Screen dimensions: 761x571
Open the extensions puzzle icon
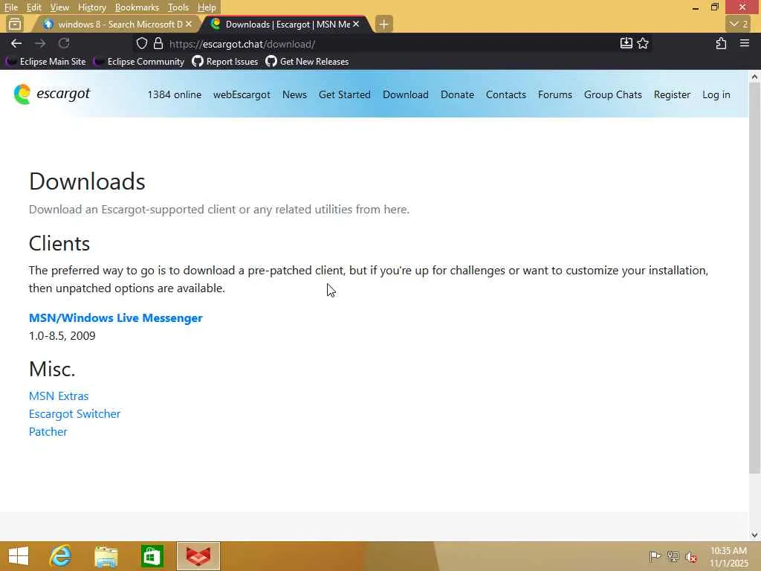pos(721,44)
